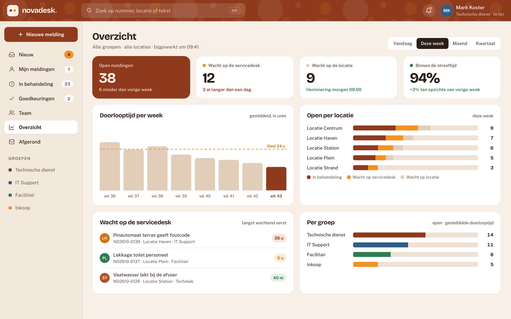Create a new report via Nieuwe melding
This screenshot has width=511, height=319.
click(41, 34)
